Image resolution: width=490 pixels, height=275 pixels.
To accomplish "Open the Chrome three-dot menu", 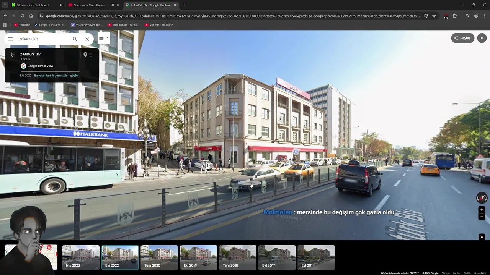I will (x=485, y=16).
